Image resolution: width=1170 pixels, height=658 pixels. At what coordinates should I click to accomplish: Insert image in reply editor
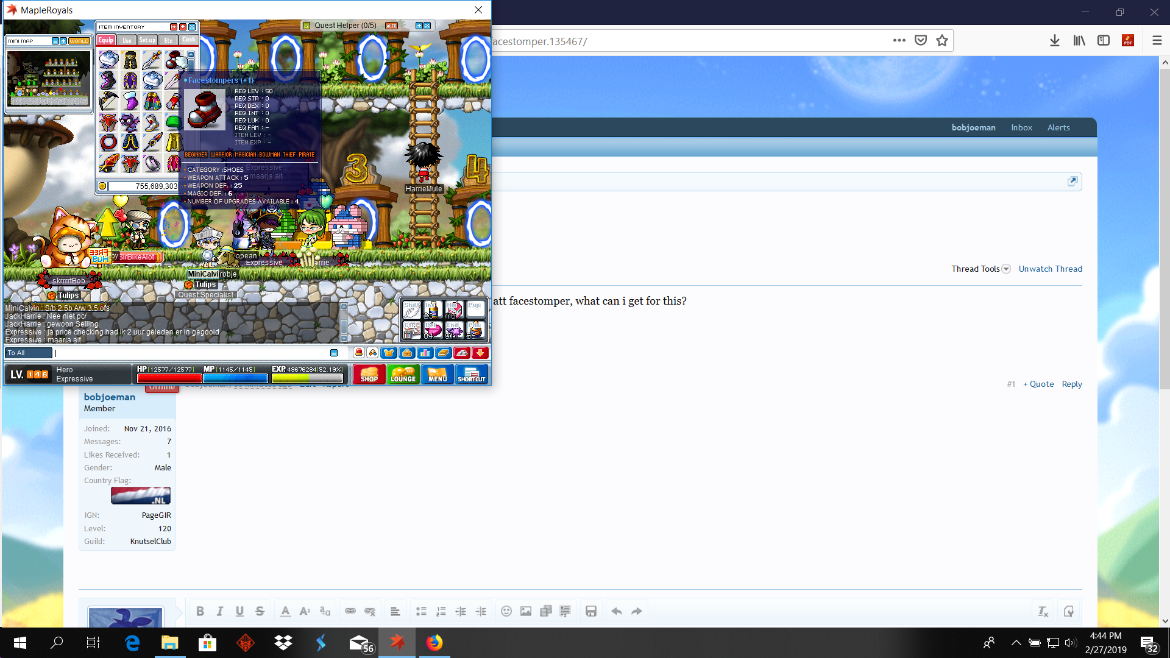pos(526,611)
